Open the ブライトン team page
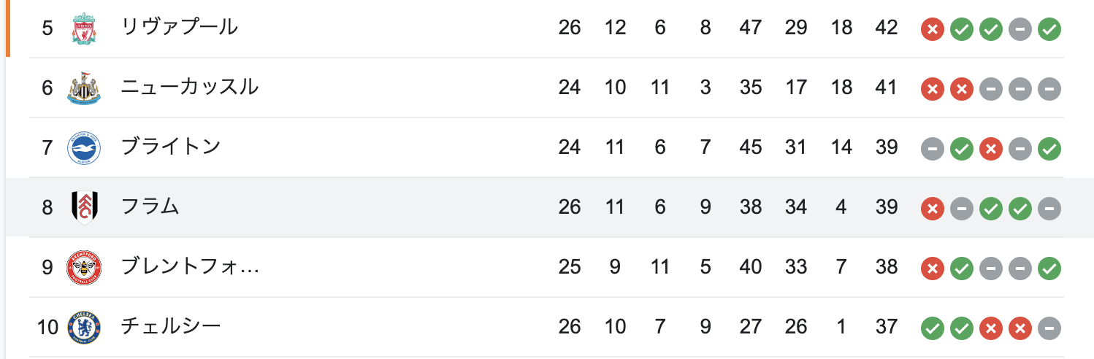The width and height of the screenshot is (1094, 359). coord(170,147)
